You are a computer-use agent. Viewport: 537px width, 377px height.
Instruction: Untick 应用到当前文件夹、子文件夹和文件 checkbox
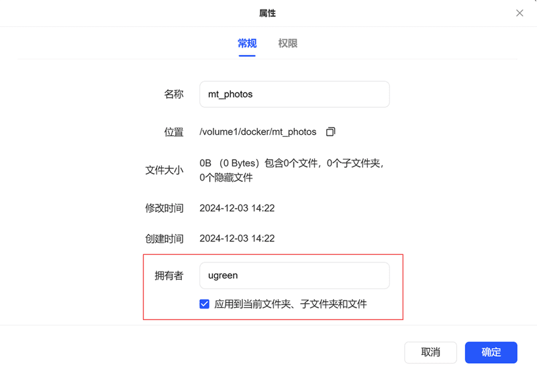(x=205, y=304)
